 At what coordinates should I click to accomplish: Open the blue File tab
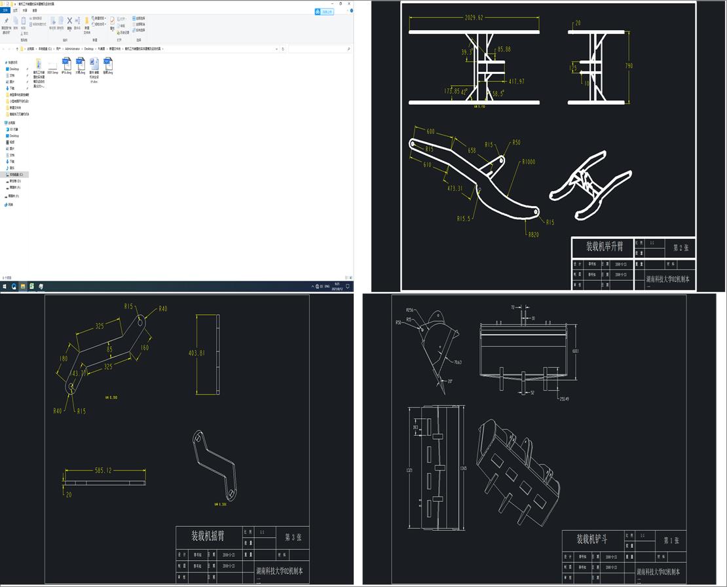click(x=5, y=10)
